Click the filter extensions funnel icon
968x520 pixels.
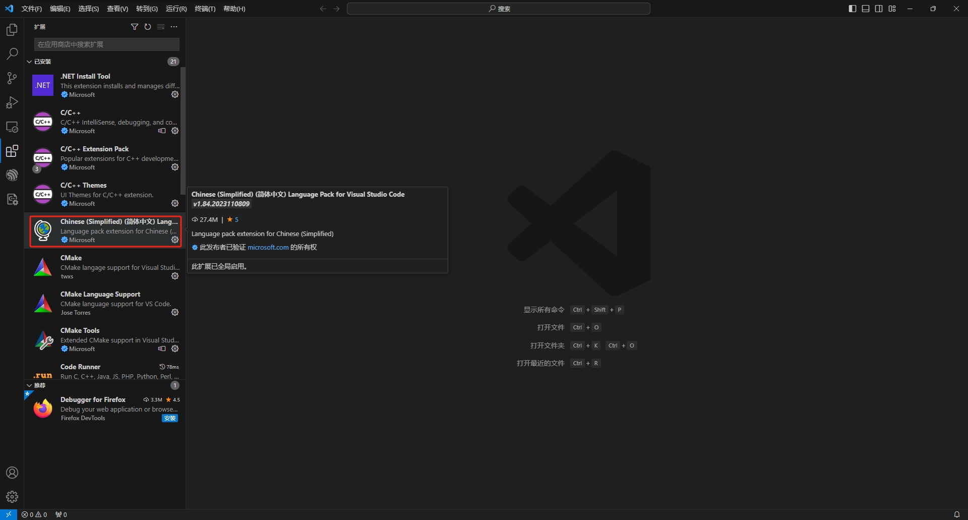pyautogui.click(x=135, y=27)
